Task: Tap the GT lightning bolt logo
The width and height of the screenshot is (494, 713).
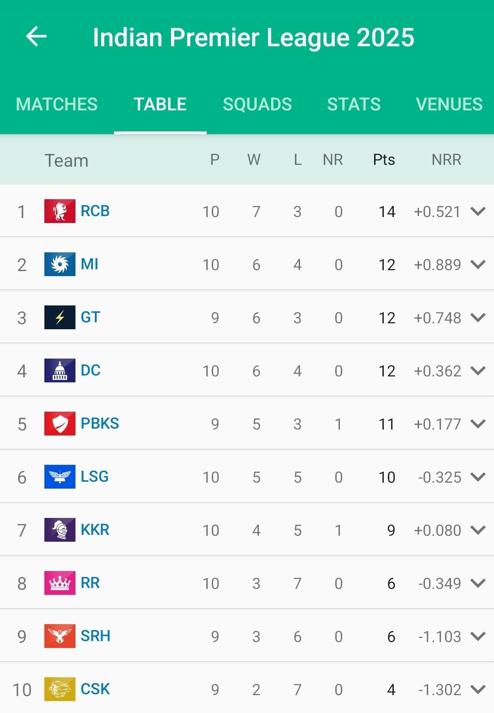Action: pyautogui.click(x=60, y=317)
